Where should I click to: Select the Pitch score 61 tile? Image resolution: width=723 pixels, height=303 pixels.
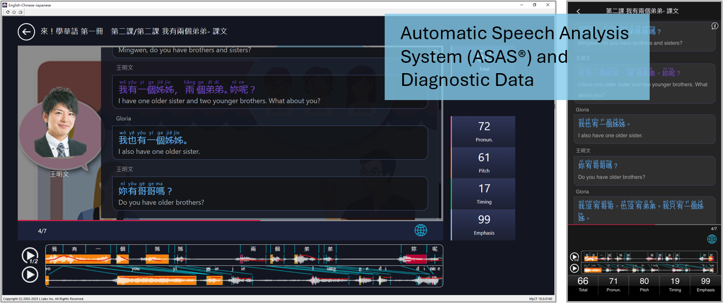(483, 163)
